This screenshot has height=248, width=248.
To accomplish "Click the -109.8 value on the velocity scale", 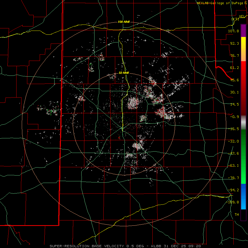I will (232, 202).
